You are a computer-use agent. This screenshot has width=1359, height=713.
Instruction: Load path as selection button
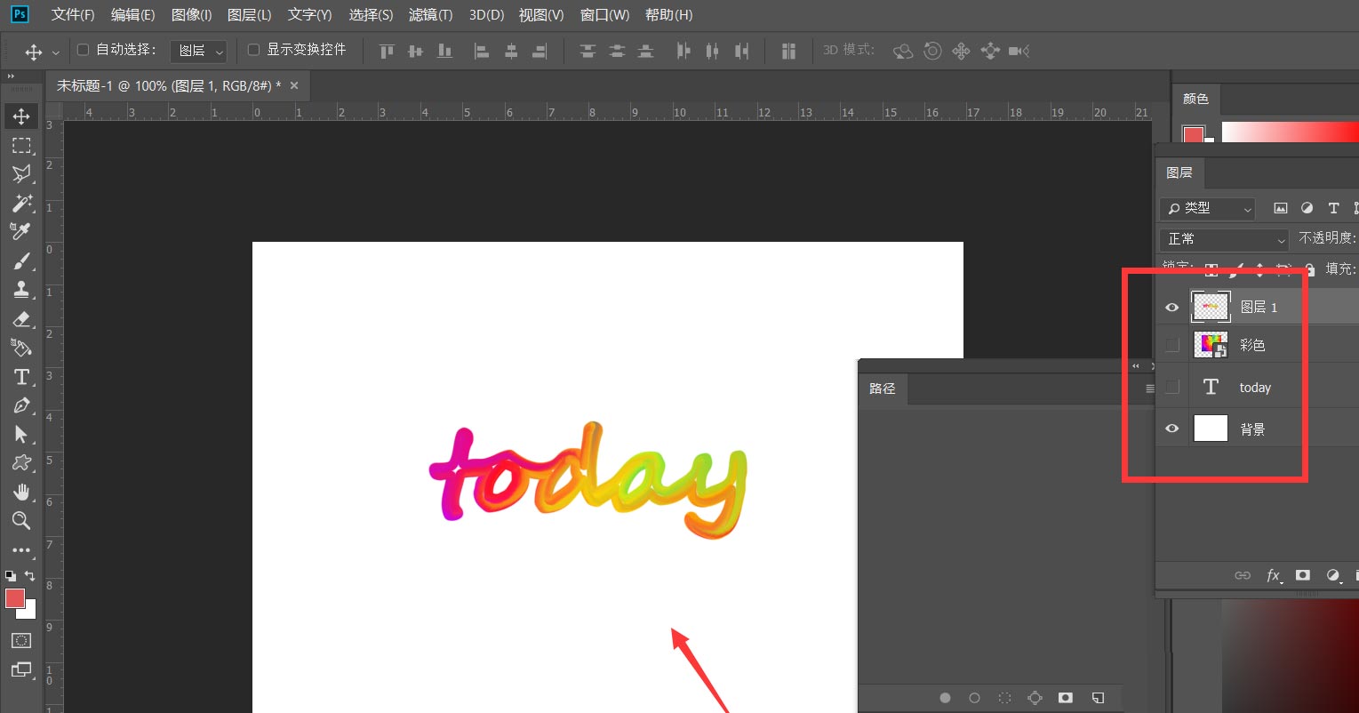1004,698
